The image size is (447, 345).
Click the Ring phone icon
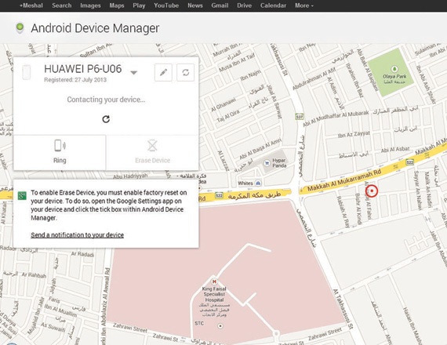[x=60, y=146]
